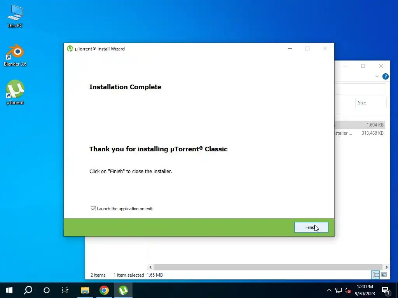Click the search box in File Explorer
The height and width of the screenshot is (298, 398).
point(360,90)
